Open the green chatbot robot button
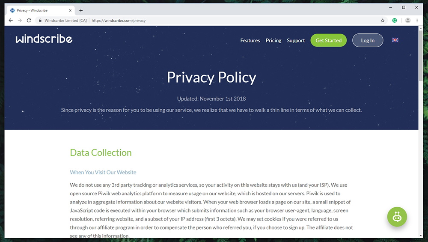 [397, 217]
